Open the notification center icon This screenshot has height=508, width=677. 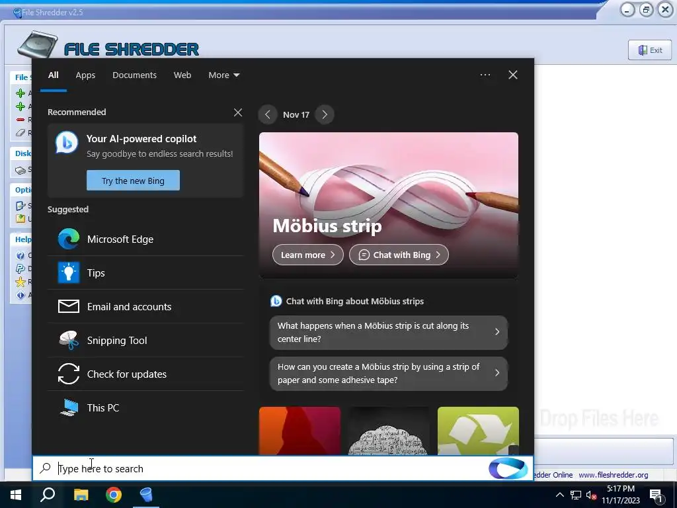coord(656,495)
